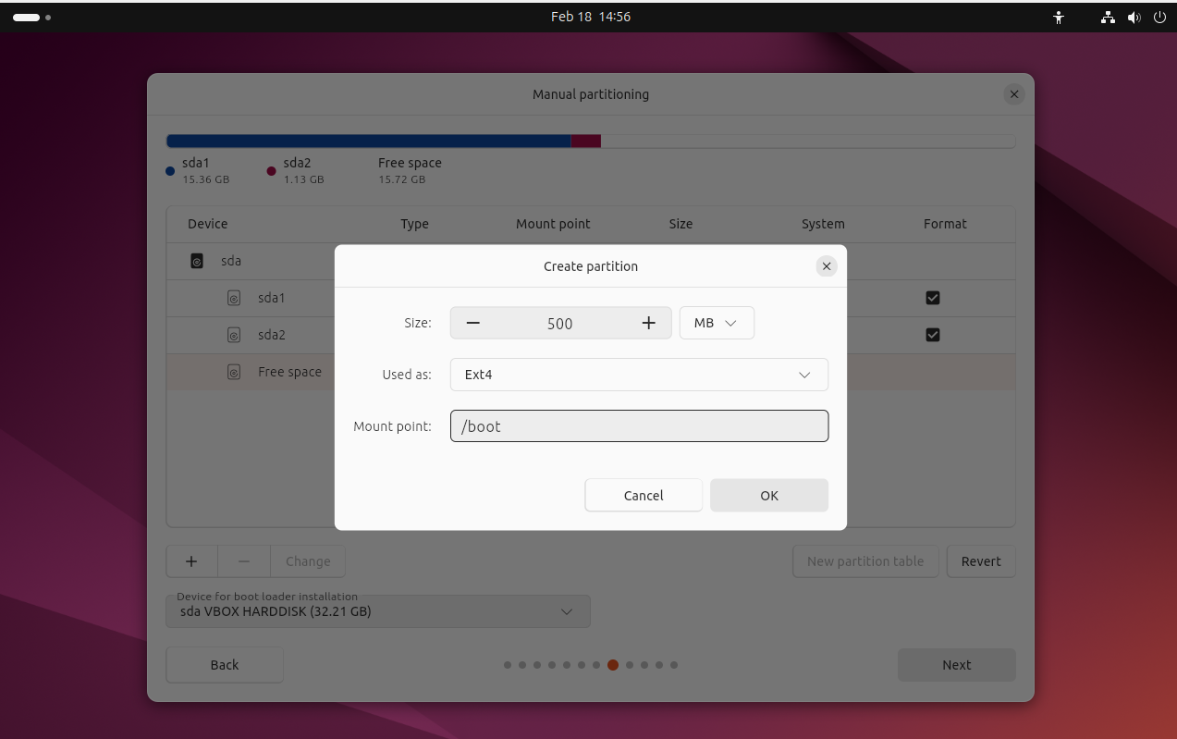Click the volume speaker icon
This screenshot has height=739, width=1177.
point(1134,17)
